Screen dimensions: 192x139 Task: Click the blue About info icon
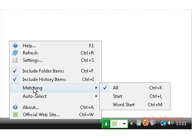15,107
